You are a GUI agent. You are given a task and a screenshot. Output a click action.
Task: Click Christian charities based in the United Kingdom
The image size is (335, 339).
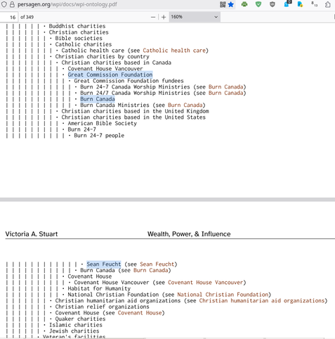click(x=135, y=111)
